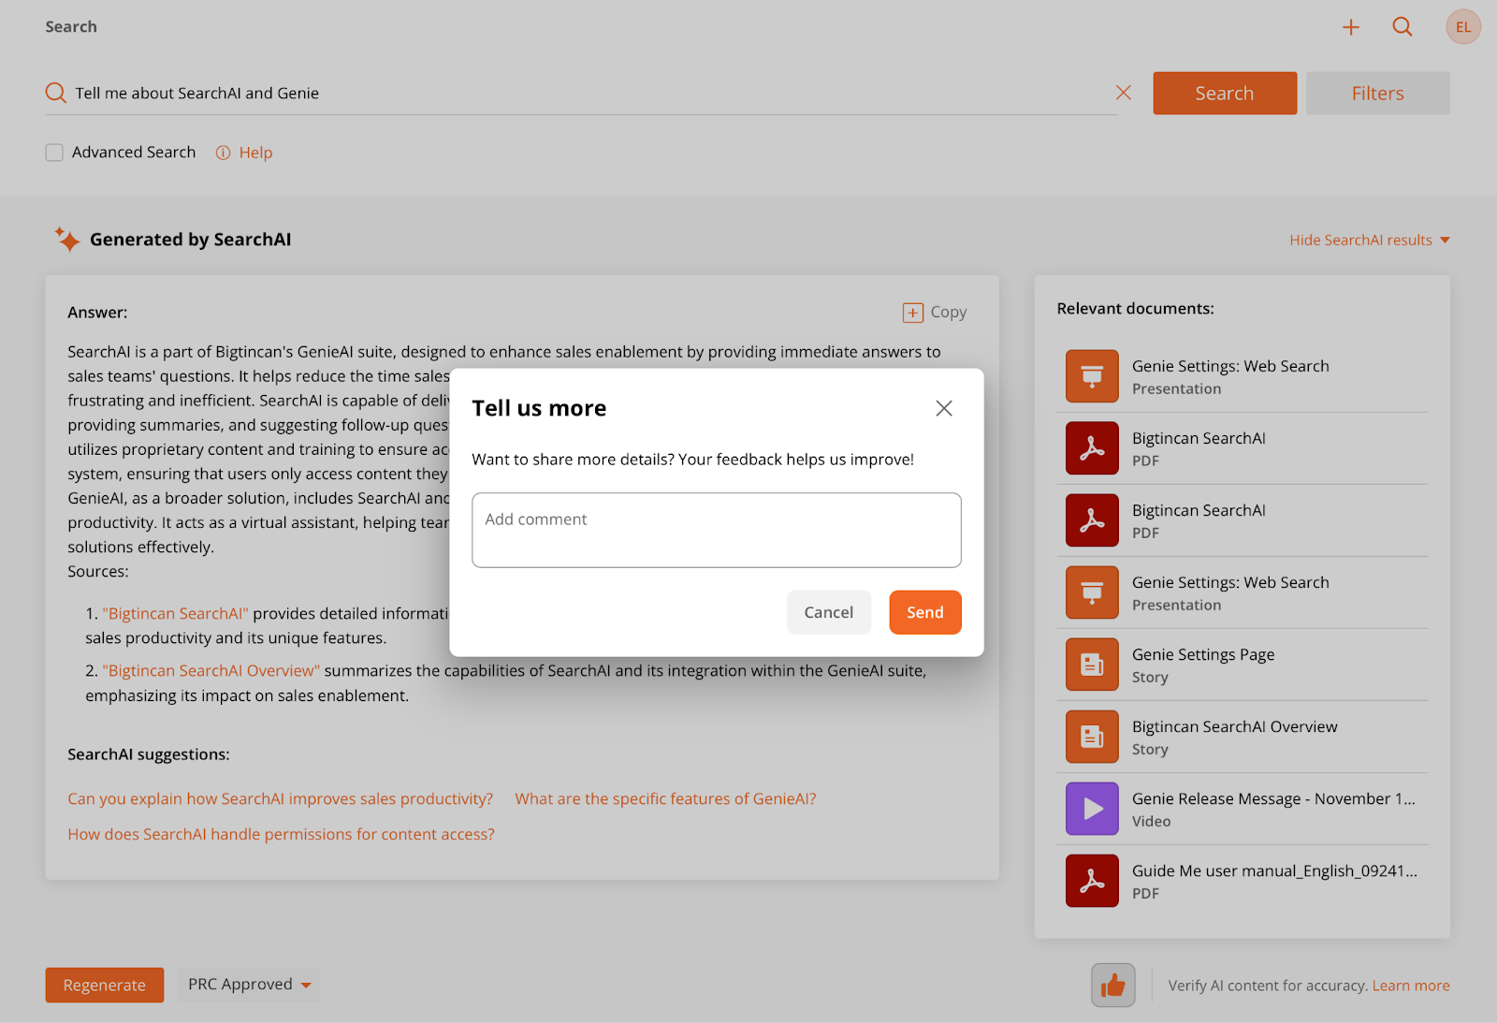Send the feedback comment
Image resolution: width=1497 pixels, height=1023 pixels.
(x=925, y=612)
